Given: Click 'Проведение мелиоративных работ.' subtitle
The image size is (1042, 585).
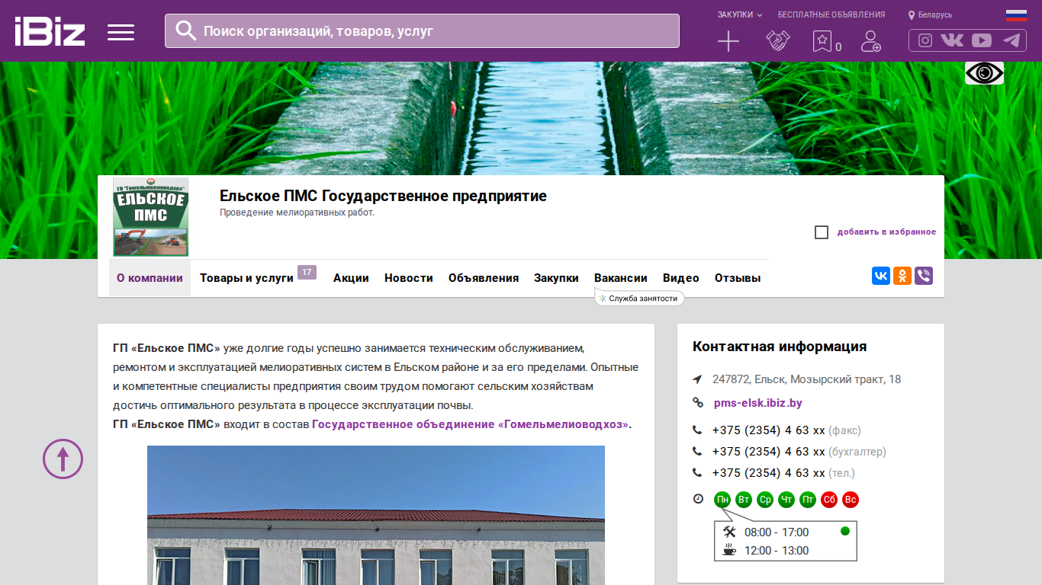Looking at the screenshot, I should coord(297,213).
